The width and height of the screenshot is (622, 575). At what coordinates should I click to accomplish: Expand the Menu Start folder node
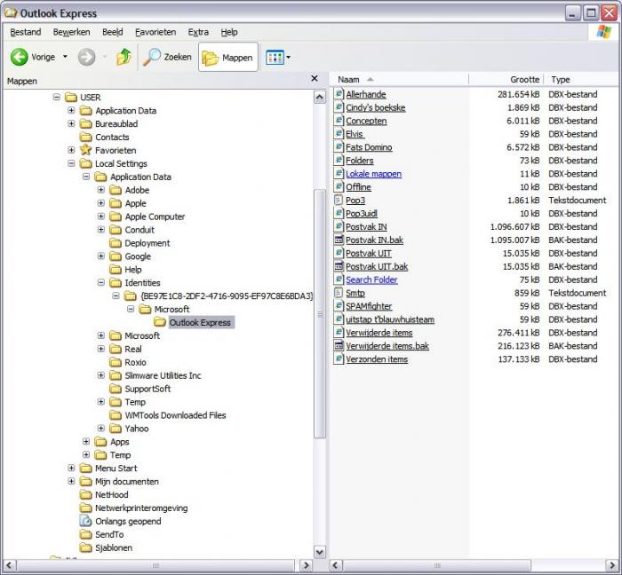pos(71,469)
